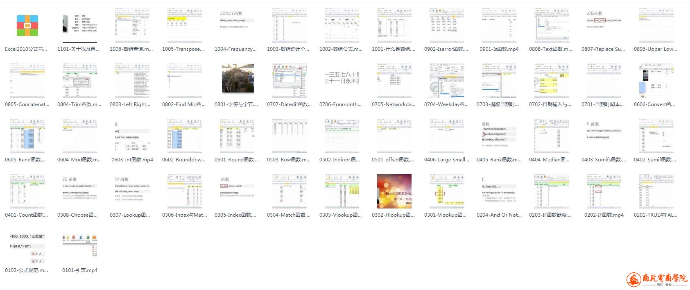Screen dimensions: 690x290
Task: Select the 1101 video thumbnail
Action: (80, 25)
